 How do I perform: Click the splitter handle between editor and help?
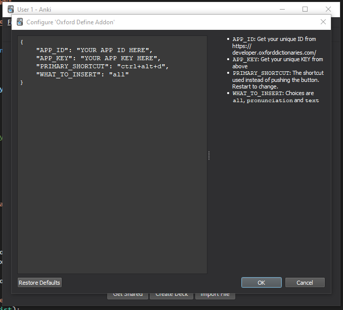[208, 156]
